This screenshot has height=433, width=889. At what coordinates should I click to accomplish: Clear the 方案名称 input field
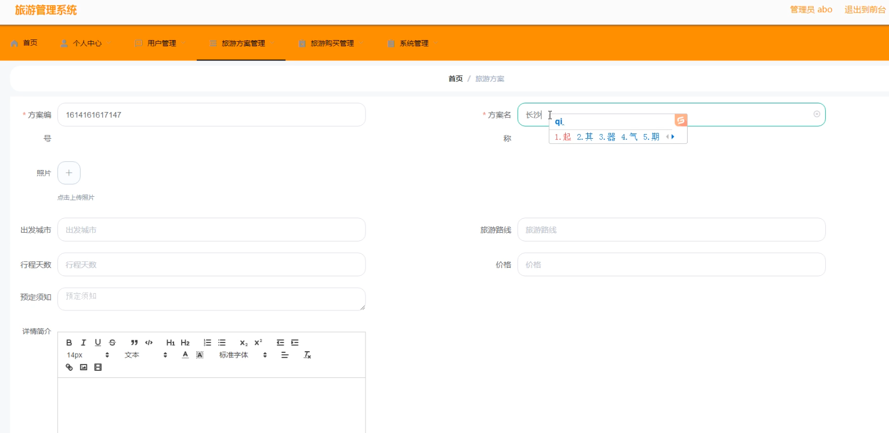(x=817, y=114)
